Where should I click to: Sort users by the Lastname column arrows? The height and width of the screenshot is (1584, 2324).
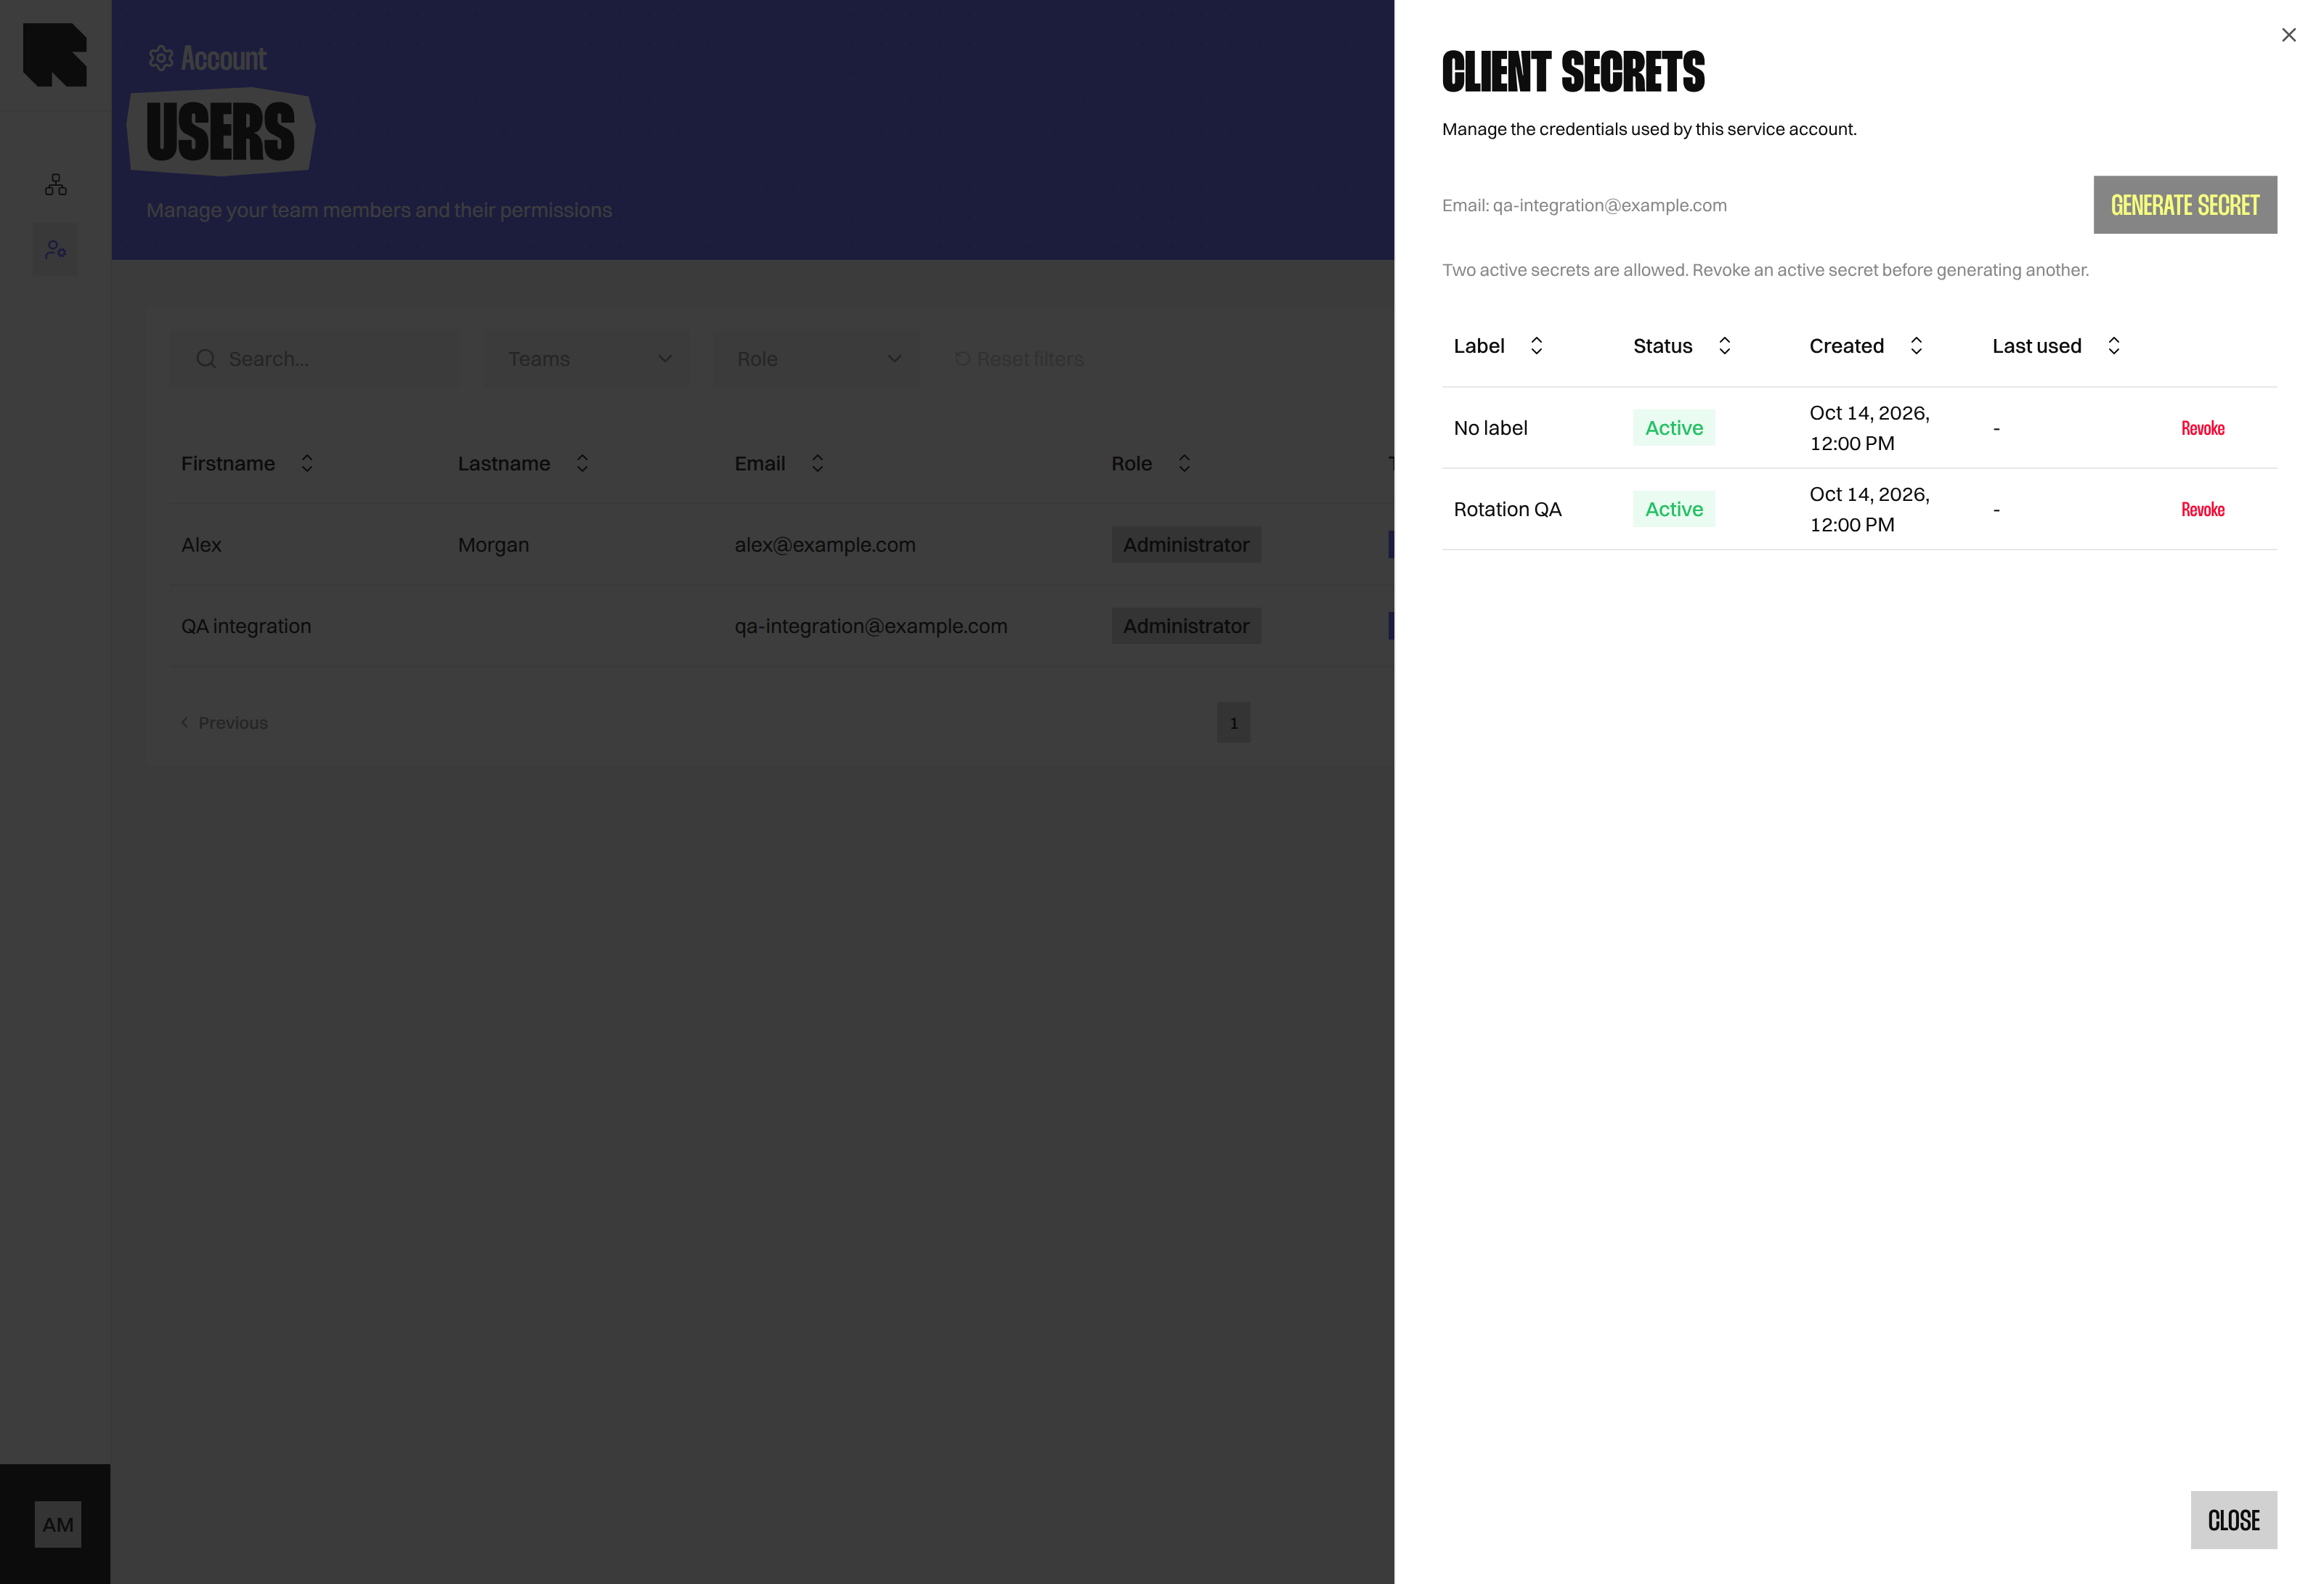coord(582,464)
